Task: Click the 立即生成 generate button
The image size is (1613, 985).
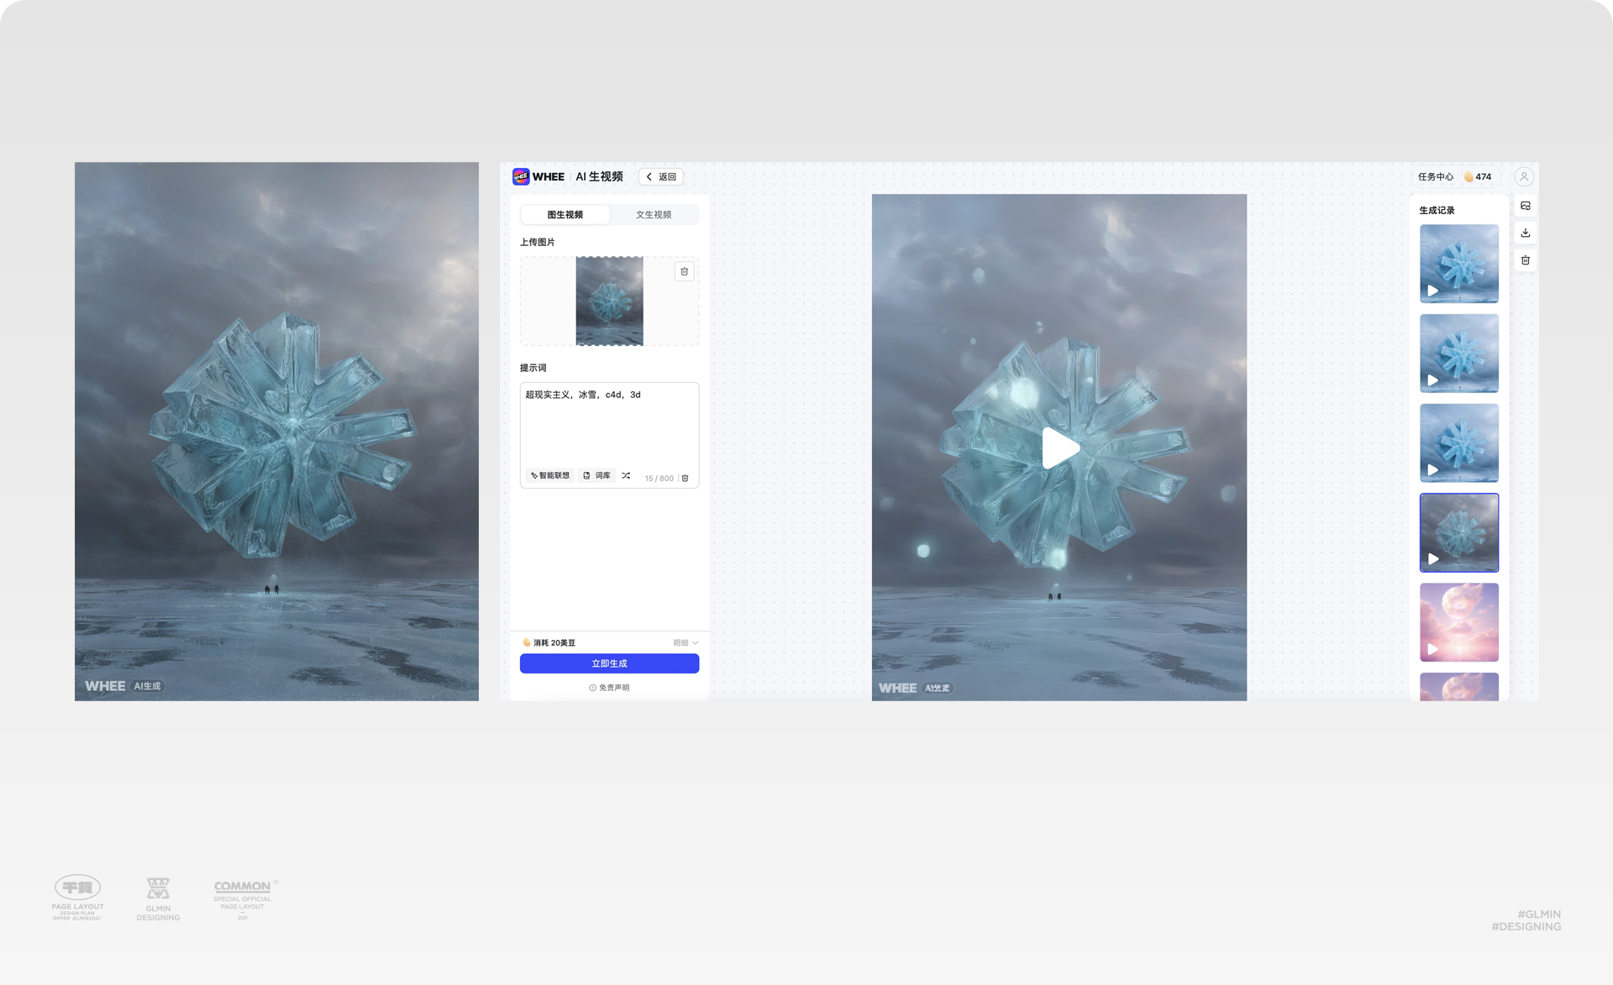Action: coord(609,663)
